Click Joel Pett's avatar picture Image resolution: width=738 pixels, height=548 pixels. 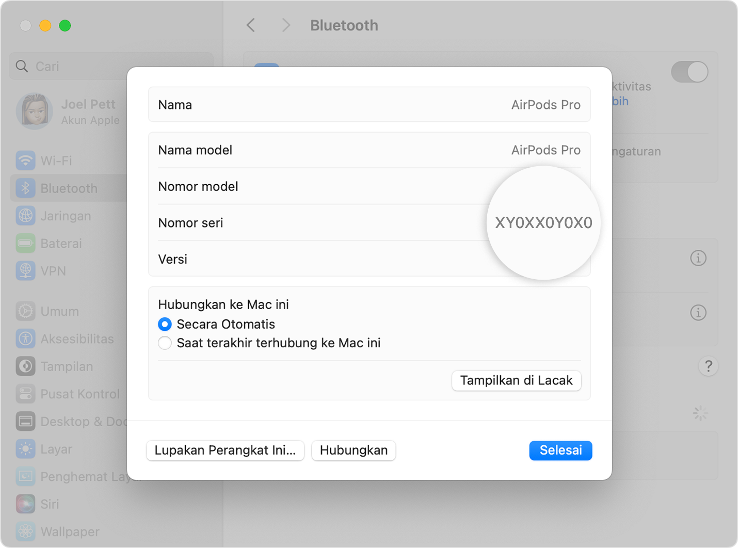coord(35,111)
